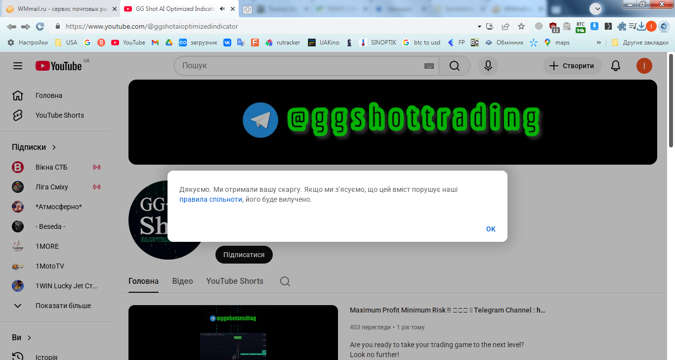Click the browser back arrow
Viewport: 675px width, 360px height.
tap(11, 27)
